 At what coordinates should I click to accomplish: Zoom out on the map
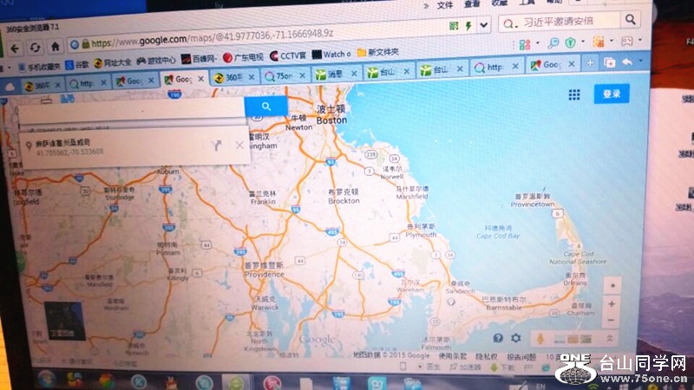point(612,320)
